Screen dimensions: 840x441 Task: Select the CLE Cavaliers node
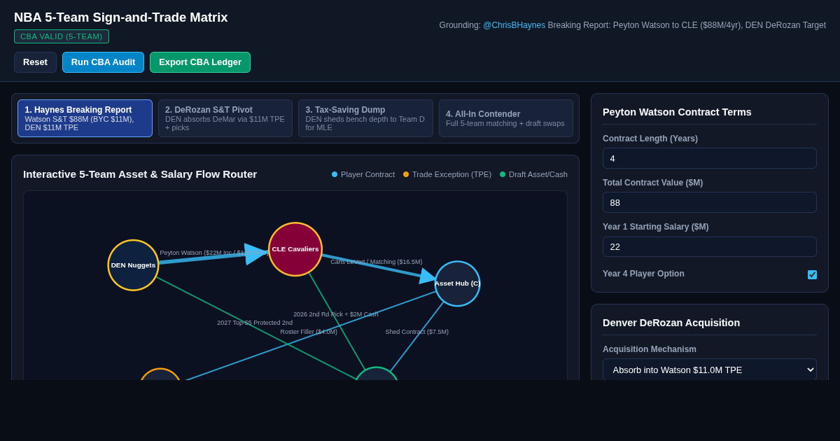pos(295,249)
